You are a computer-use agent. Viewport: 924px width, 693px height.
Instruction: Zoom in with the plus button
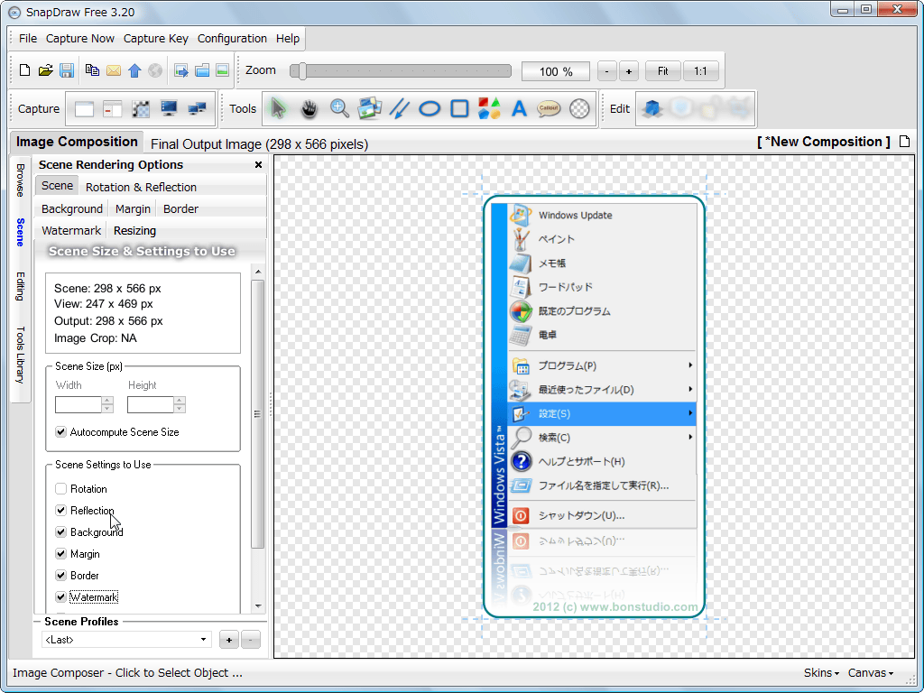coord(629,71)
